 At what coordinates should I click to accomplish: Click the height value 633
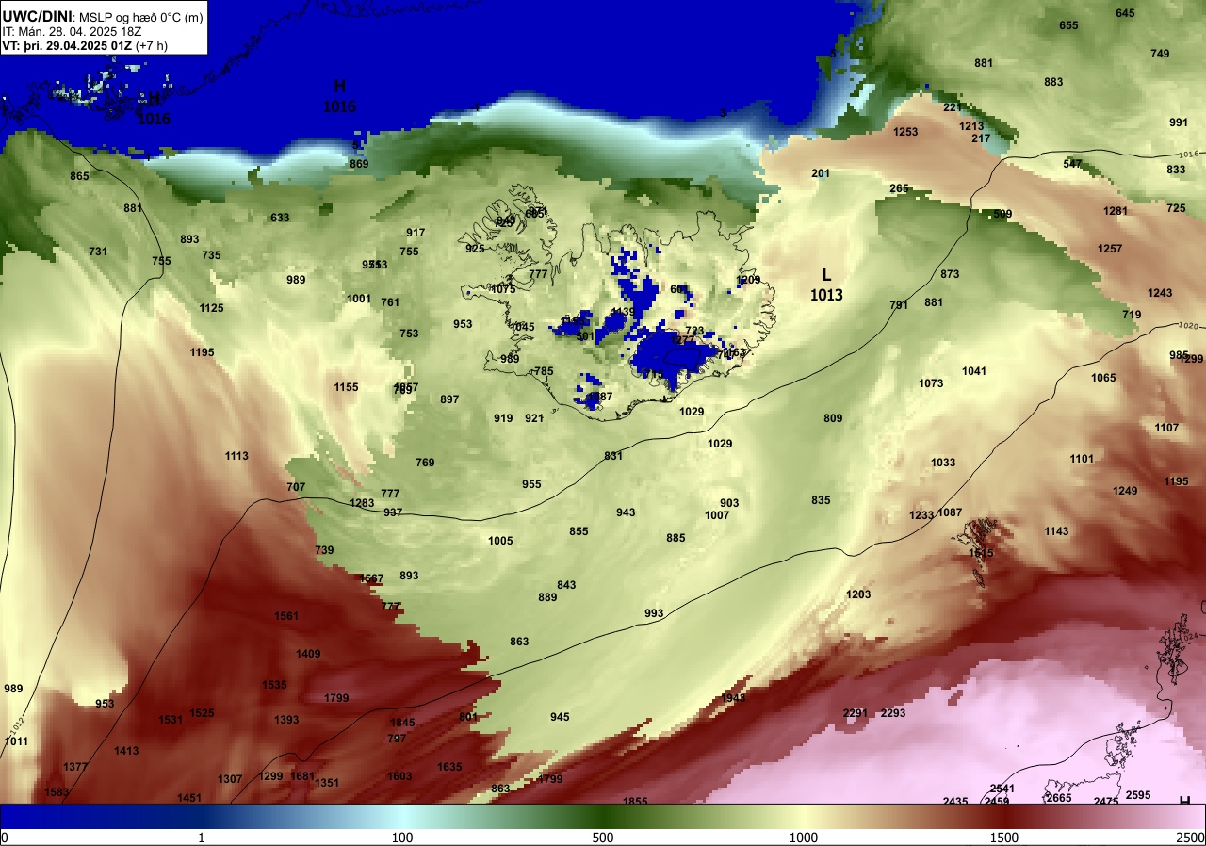tap(280, 218)
